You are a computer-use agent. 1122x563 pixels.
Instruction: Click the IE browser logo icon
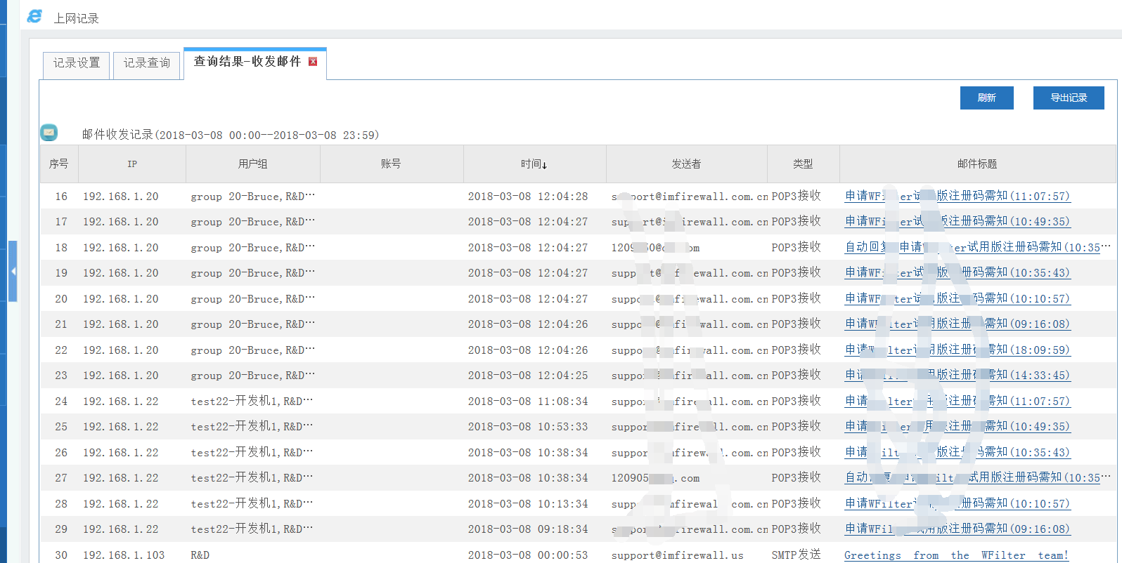[x=34, y=16]
